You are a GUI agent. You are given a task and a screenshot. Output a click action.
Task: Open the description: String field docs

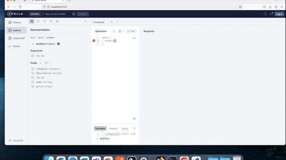(x=49, y=73)
